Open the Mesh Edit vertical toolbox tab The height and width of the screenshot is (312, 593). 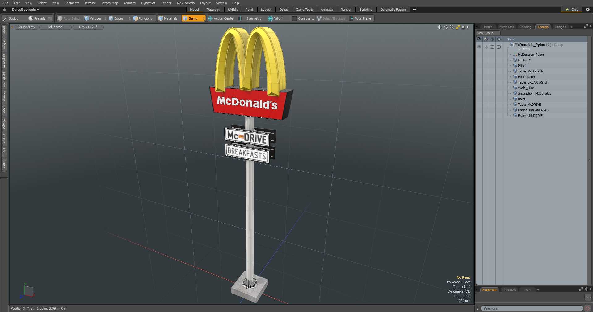click(x=4, y=80)
